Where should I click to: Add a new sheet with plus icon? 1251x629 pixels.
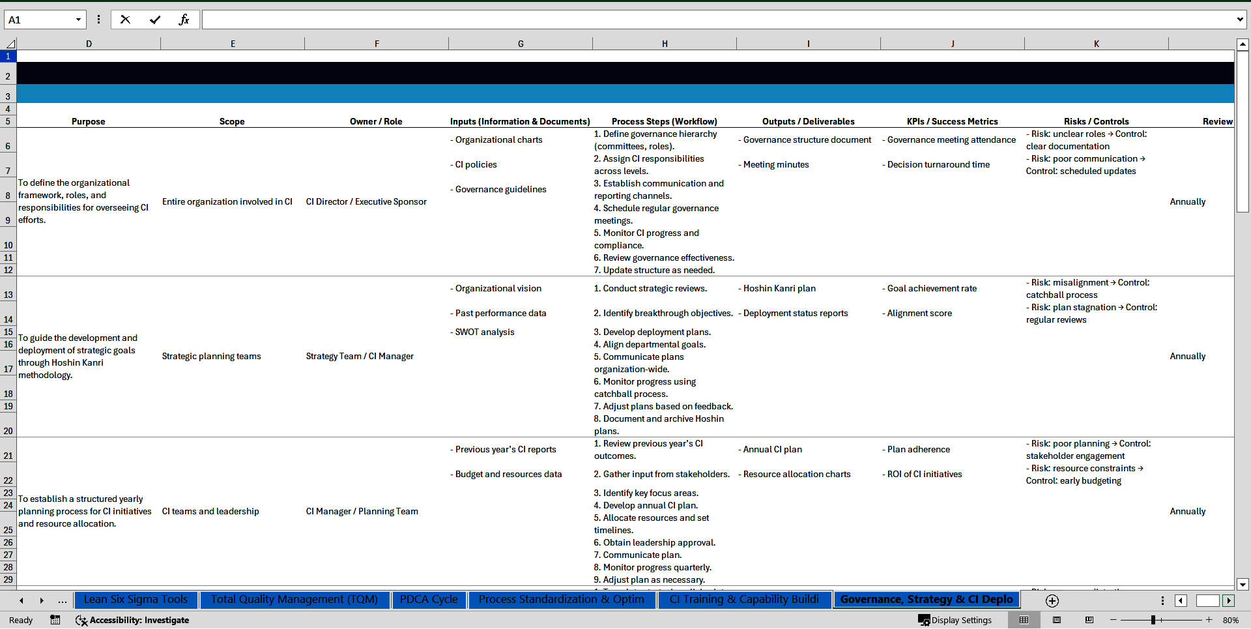pos(1052,600)
